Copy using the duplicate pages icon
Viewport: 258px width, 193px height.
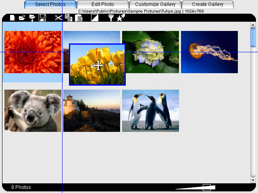[69, 18]
